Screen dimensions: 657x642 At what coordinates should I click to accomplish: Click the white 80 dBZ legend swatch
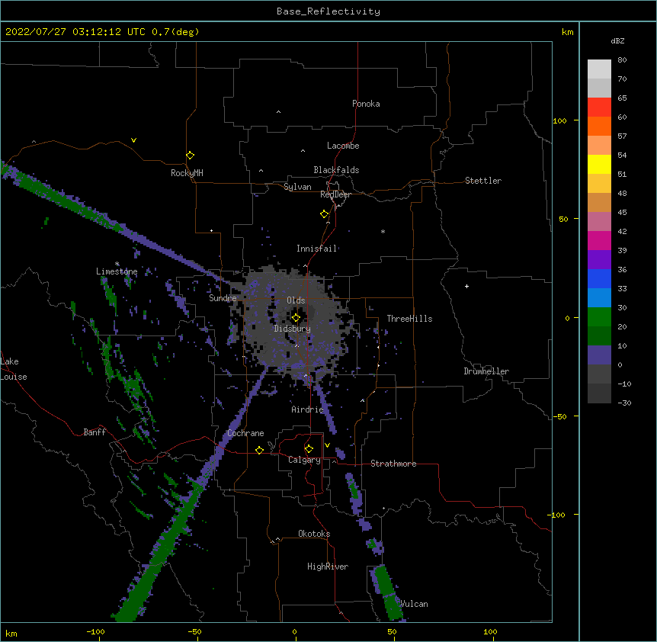(x=599, y=69)
